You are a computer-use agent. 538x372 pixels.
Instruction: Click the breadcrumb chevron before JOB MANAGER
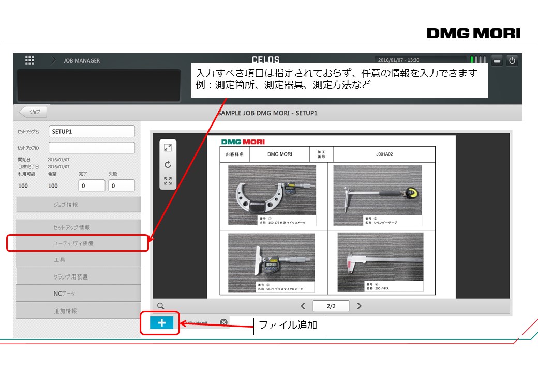click(x=53, y=60)
